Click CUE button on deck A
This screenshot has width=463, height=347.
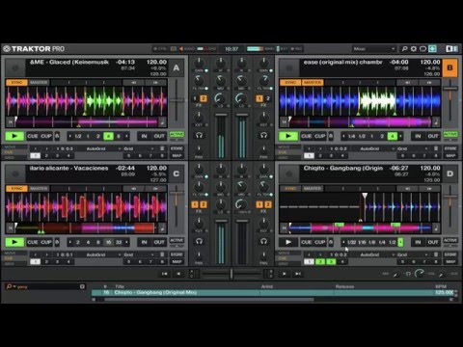coord(33,136)
